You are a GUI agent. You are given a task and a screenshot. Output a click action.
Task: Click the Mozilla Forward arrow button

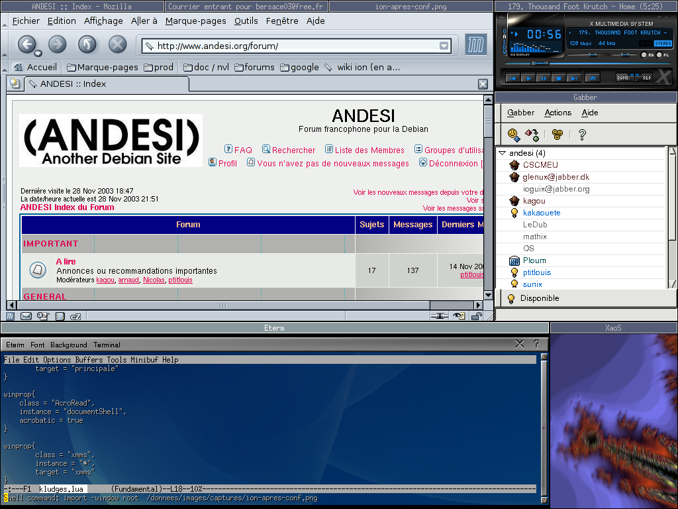tap(57, 44)
